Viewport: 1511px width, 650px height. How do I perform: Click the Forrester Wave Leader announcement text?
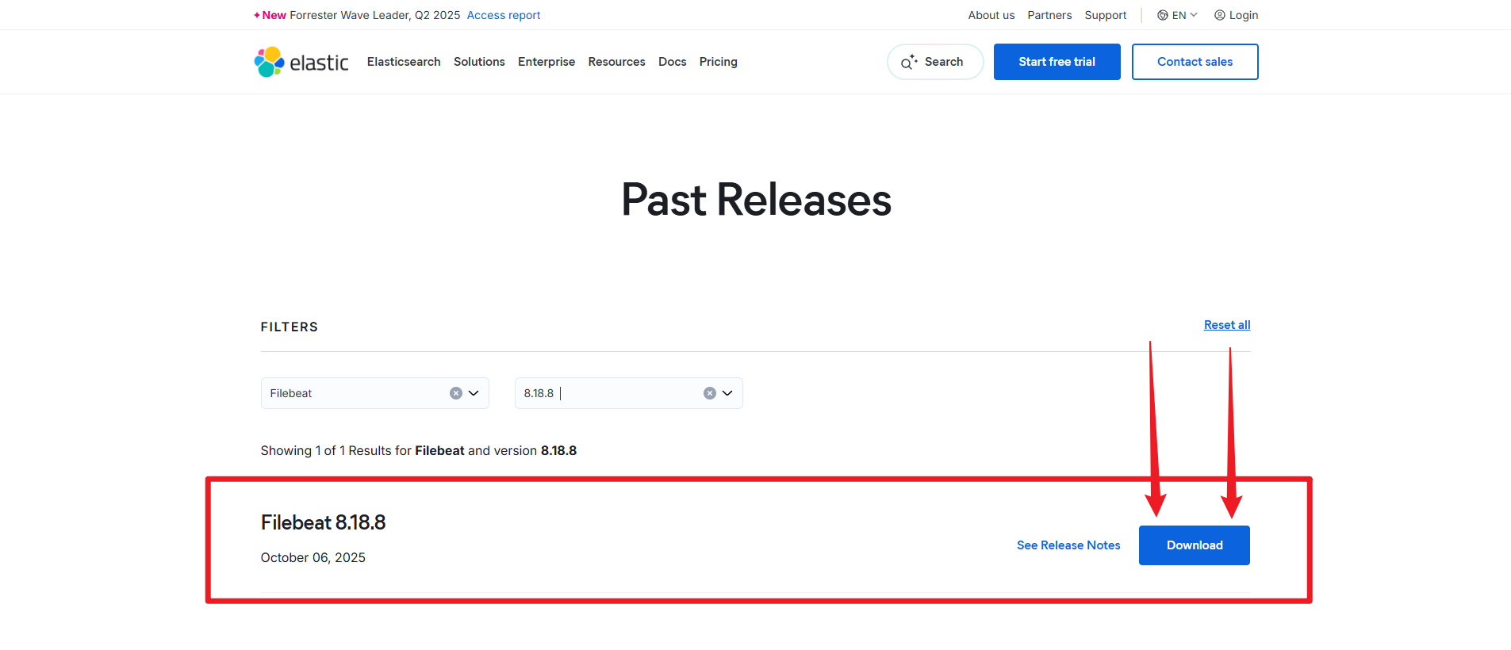click(375, 15)
